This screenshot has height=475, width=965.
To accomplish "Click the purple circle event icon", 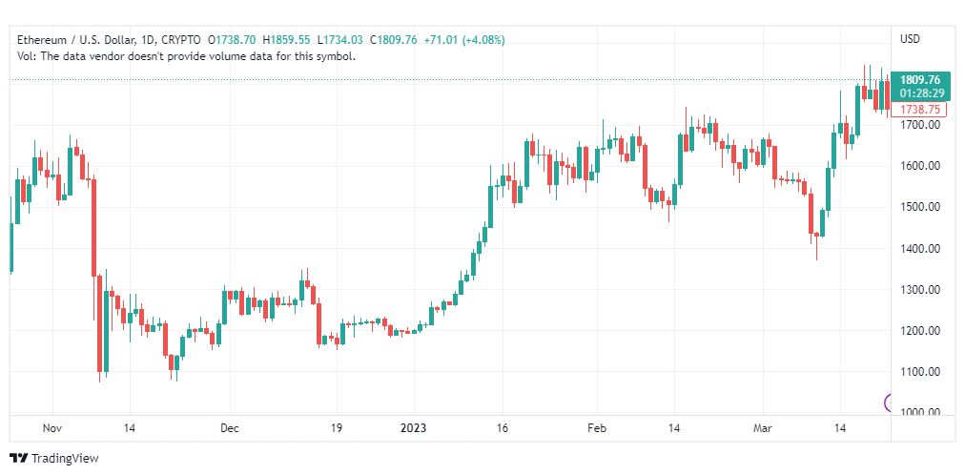I will point(889,403).
